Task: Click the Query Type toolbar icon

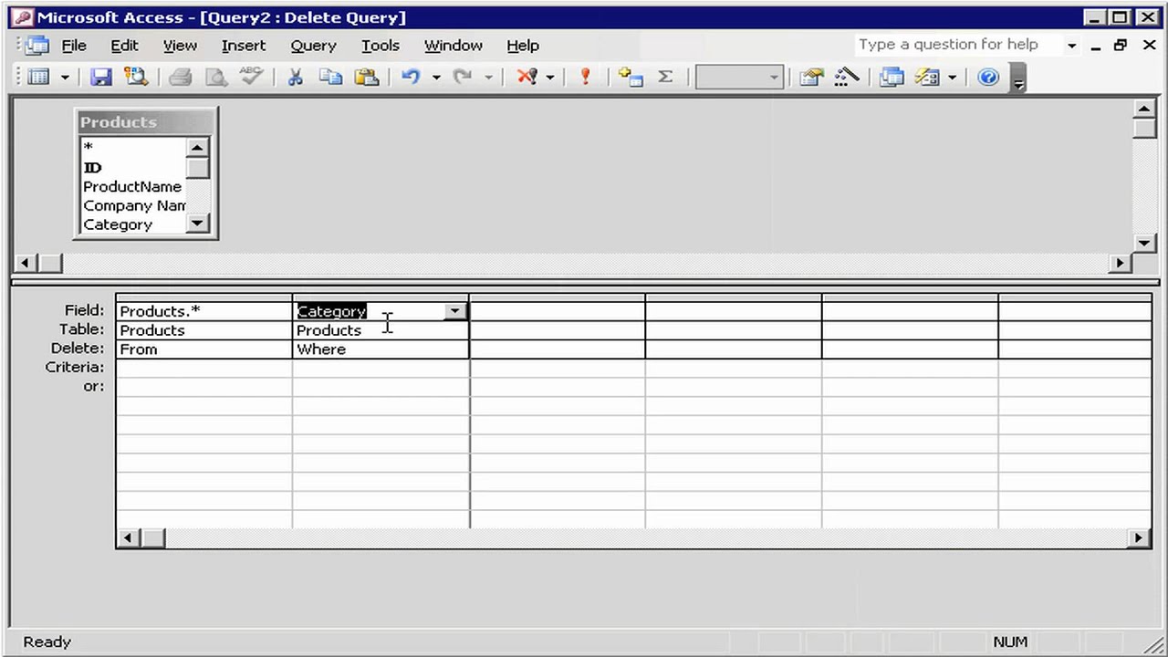Action: click(527, 78)
